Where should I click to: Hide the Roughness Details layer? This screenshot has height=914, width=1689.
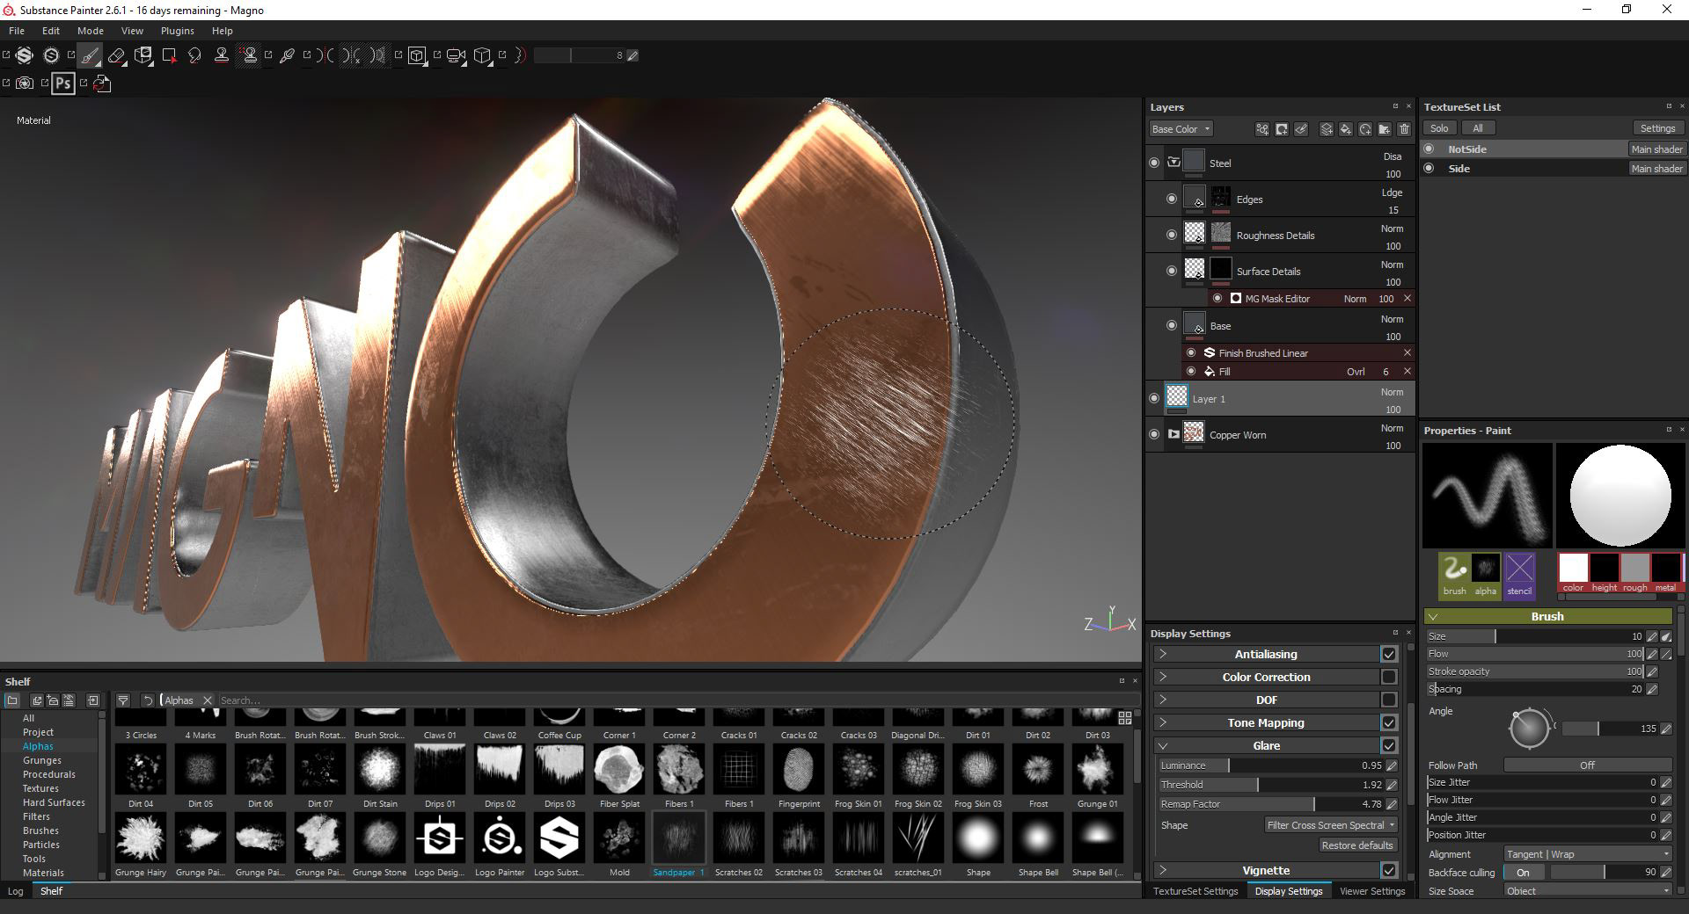pos(1171,235)
